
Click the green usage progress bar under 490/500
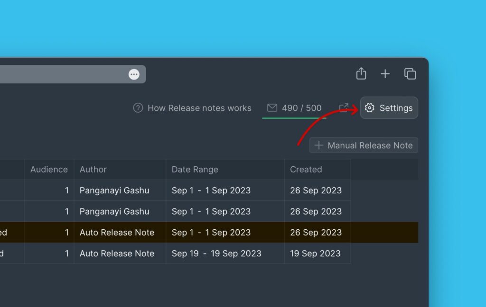[294, 117]
